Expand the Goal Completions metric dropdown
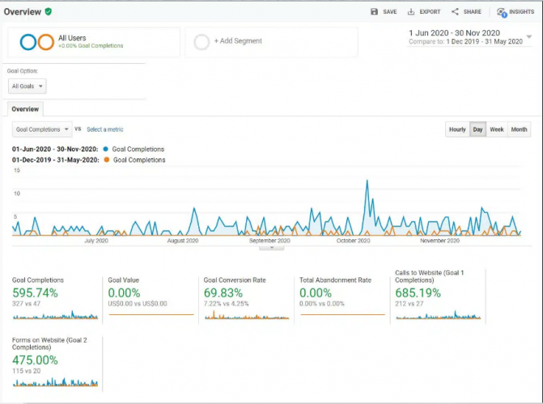543x404 pixels. (x=41, y=129)
